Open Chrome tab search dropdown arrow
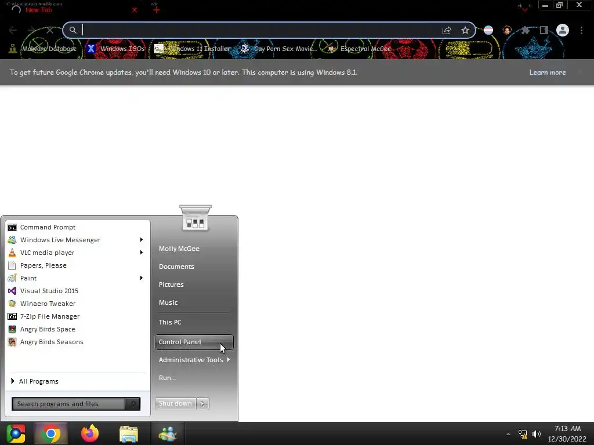 525,8
